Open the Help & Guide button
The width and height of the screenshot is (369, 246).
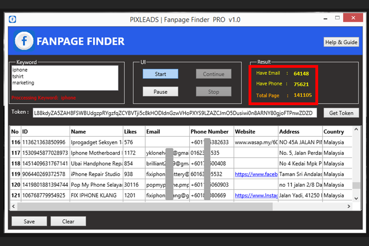341,42
